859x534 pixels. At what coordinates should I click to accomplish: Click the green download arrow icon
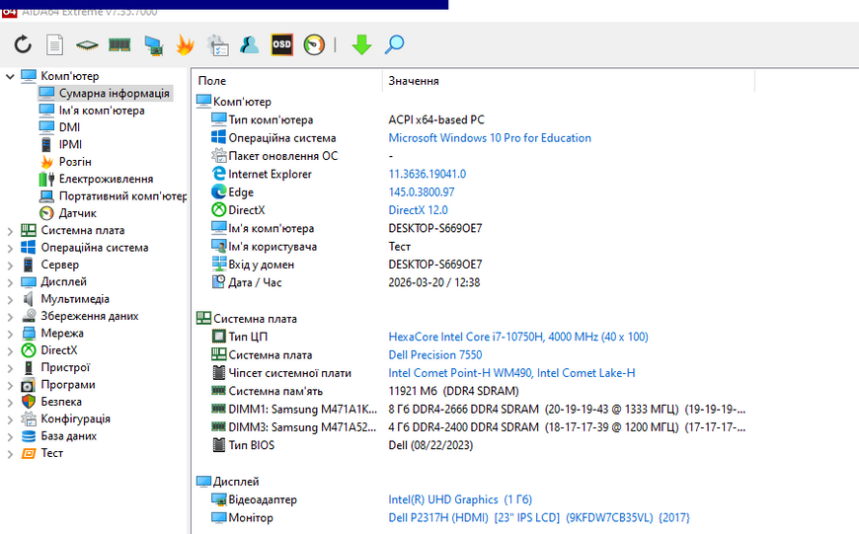click(361, 44)
